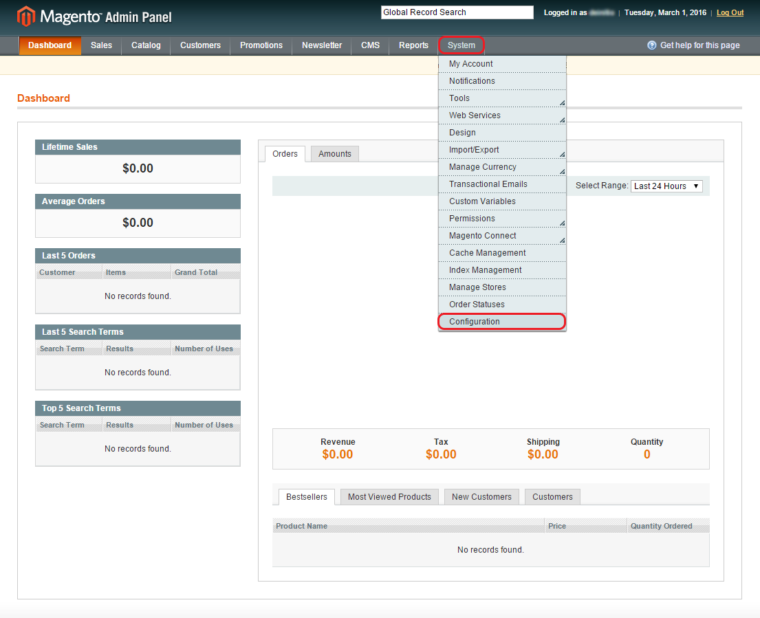Switch to Most Viewed Products tab

point(389,497)
